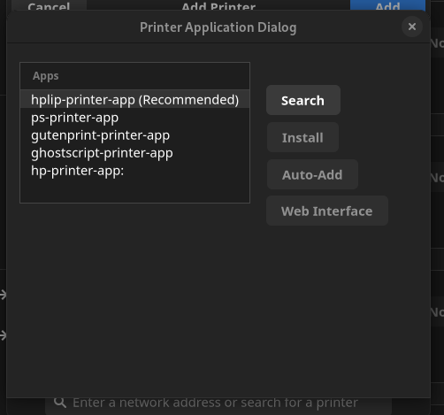Select the hp-printer-app: list entry
Screen dimensions: 444x415
point(134,171)
